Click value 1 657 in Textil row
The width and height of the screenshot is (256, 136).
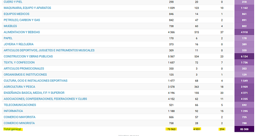[x=171, y=63]
